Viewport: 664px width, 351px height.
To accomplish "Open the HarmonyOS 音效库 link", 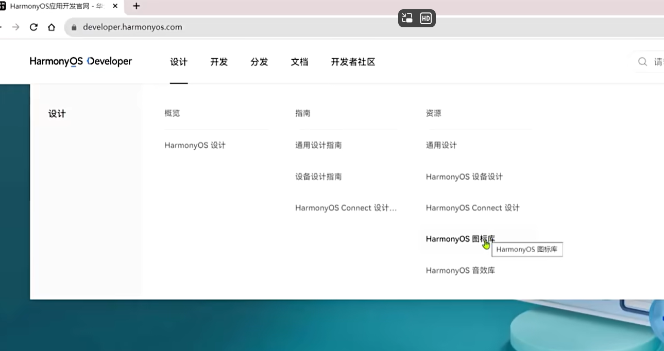I will [x=460, y=270].
